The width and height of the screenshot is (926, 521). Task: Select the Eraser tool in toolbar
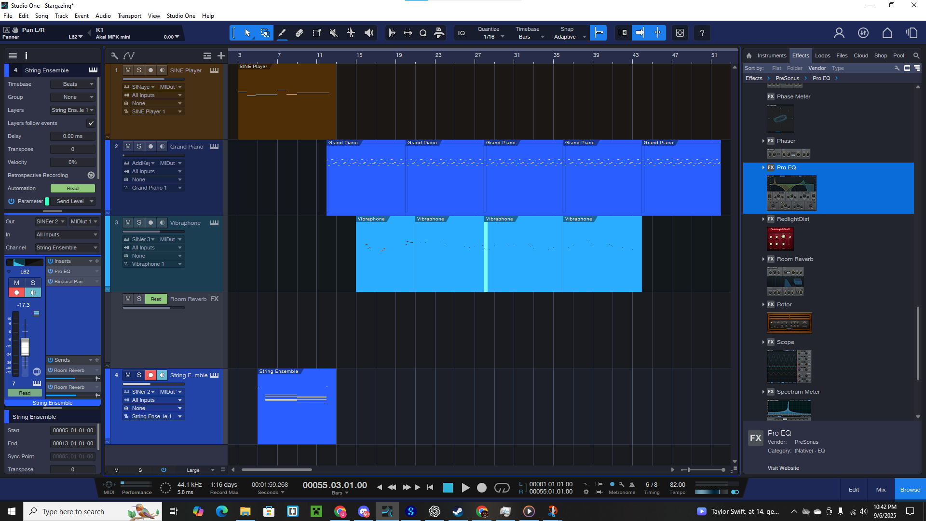300,33
